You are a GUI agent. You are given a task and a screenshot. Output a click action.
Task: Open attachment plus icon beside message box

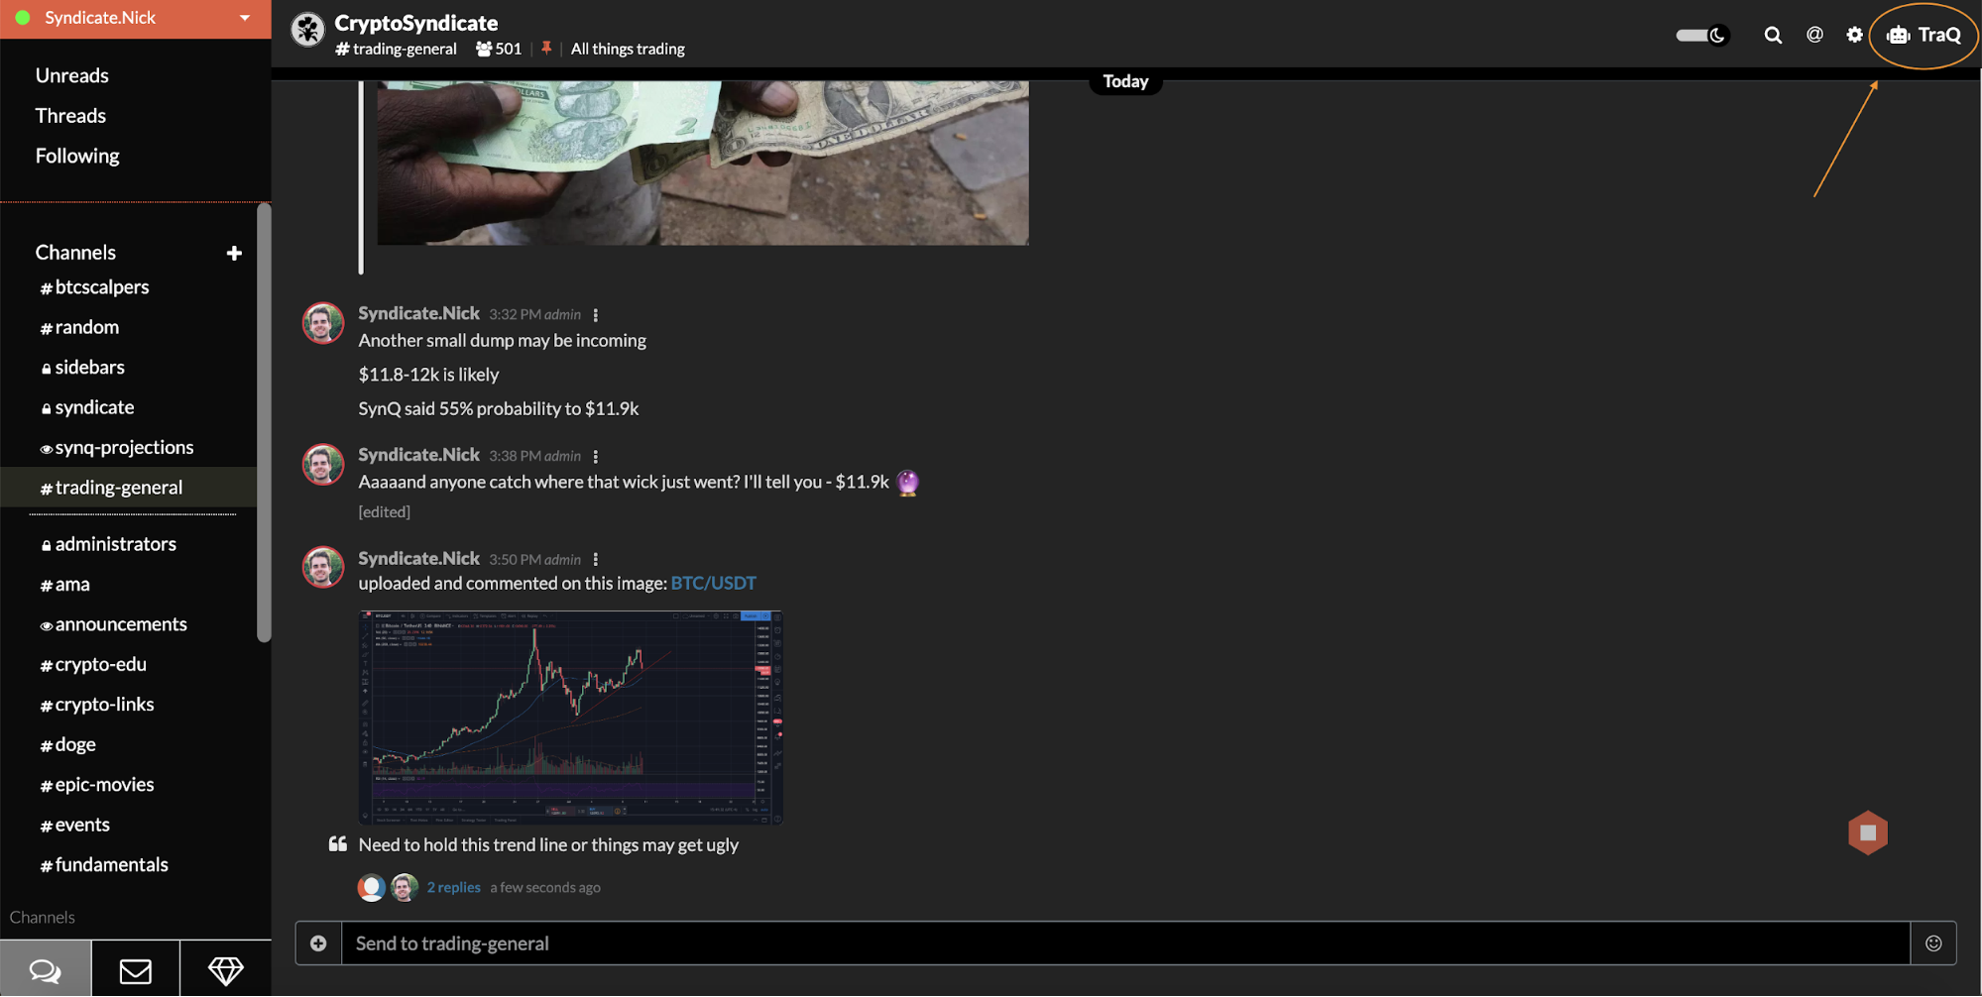318,942
